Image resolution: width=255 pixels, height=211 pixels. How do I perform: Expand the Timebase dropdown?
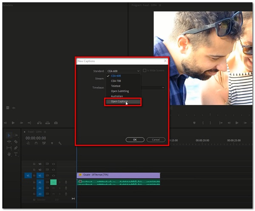[163, 87]
